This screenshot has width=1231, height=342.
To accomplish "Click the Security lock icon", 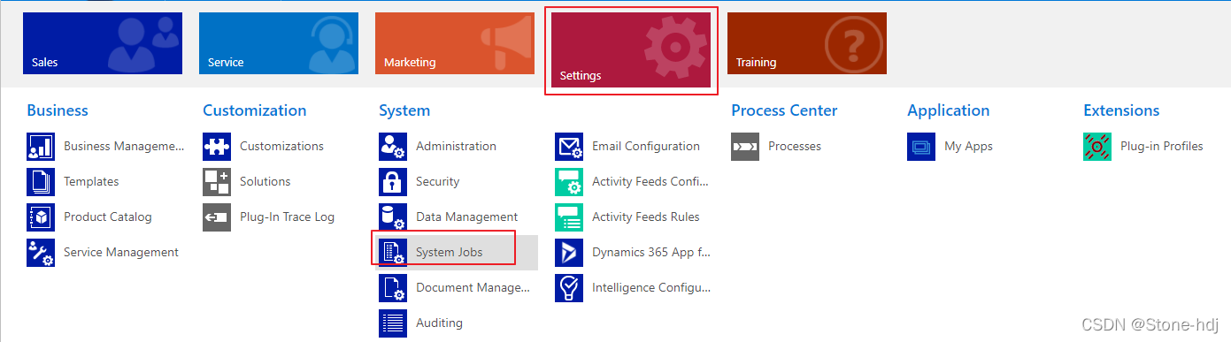I will (x=393, y=182).
